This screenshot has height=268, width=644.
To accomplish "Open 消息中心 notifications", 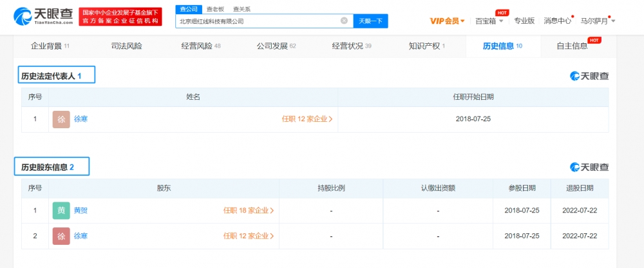I will pos(557,21).
